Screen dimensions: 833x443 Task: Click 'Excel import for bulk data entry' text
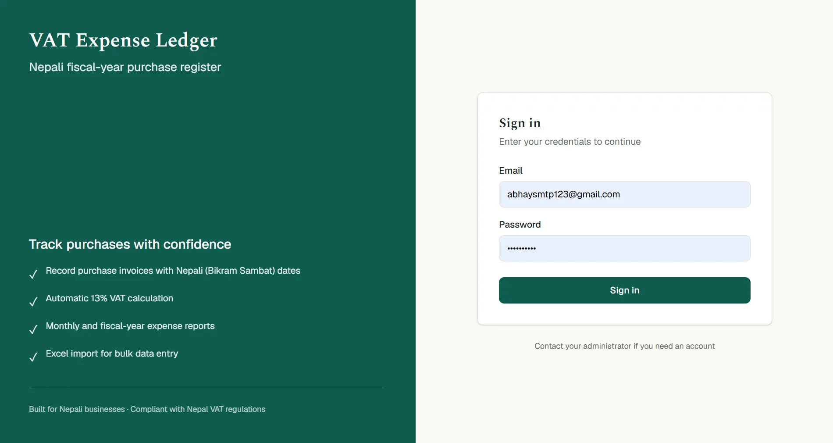pyautogui.click(x=112, y=354)
